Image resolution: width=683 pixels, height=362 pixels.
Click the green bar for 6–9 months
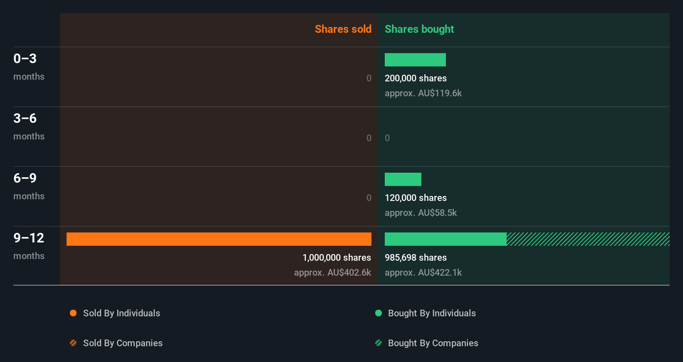403,179
